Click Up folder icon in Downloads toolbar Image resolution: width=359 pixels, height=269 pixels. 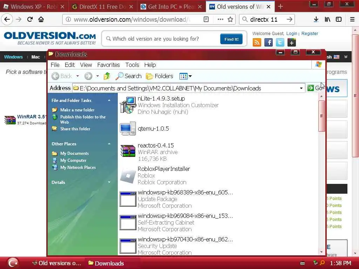107,76
